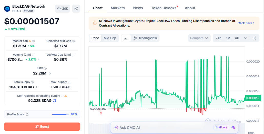This screenshot has height=134, width=264.
Task: Select the 24h time range
Action: click(218, 38)
